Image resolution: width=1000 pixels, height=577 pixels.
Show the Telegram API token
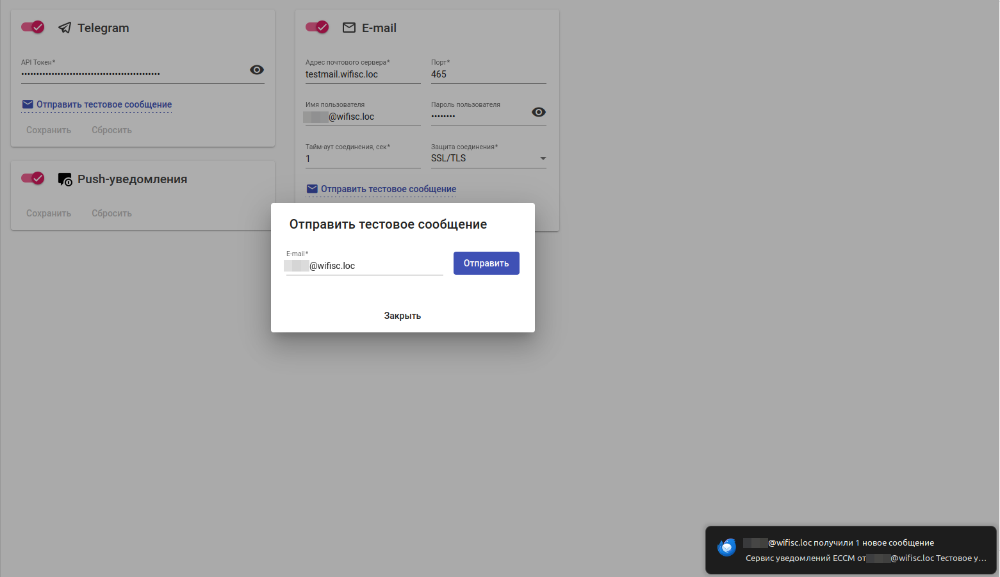click(257, 70)
